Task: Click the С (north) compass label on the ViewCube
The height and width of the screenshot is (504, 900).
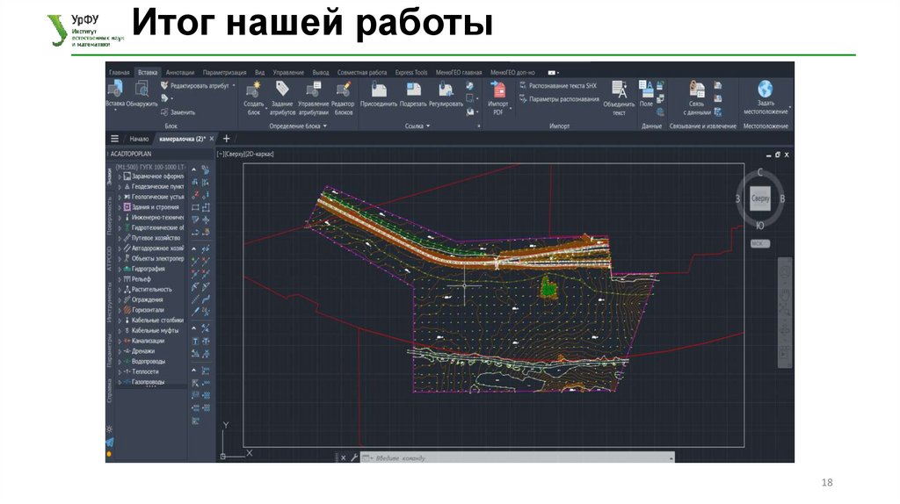Action: (x=759, y=173)
